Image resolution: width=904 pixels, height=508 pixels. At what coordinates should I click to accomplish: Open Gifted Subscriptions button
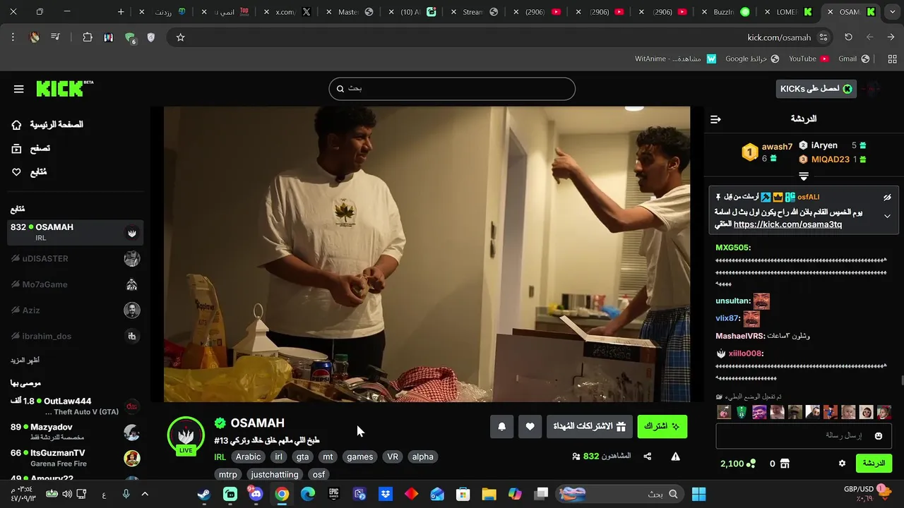pyautogui.click(x=589, y=426)
